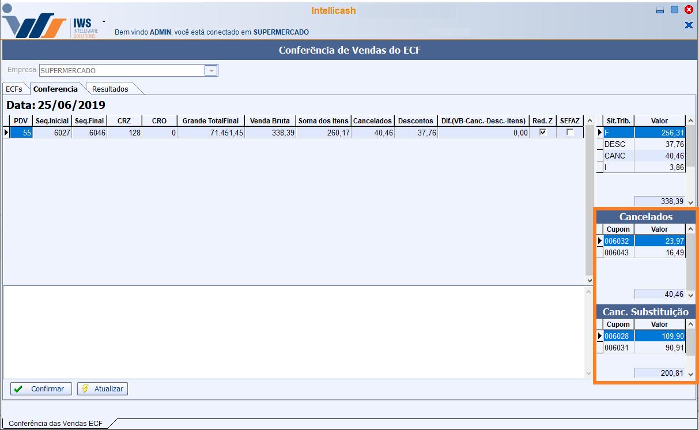Select substitution coupon 006031 row
Image resolution: width=699 pixels, height=430 pixels.
(x=644, y=348)
